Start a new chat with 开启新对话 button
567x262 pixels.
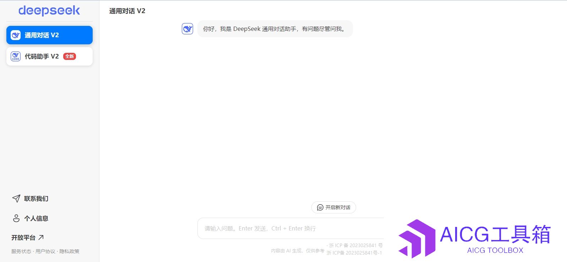[x=334, y=207]
